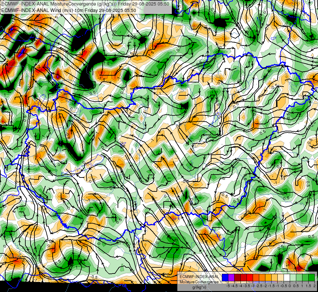Click the -4.5 value on legend scale
The width and height of the screenshot is (318, 292).
234,286
